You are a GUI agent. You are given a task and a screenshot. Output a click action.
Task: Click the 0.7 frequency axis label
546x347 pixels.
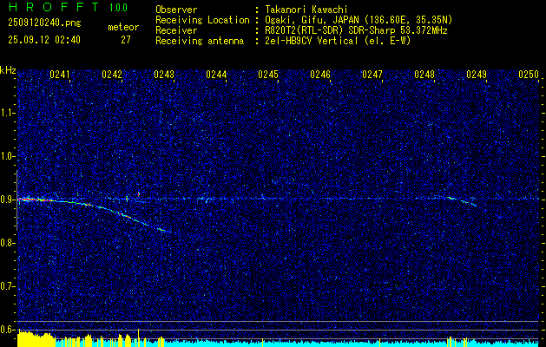tap(8, 286)
